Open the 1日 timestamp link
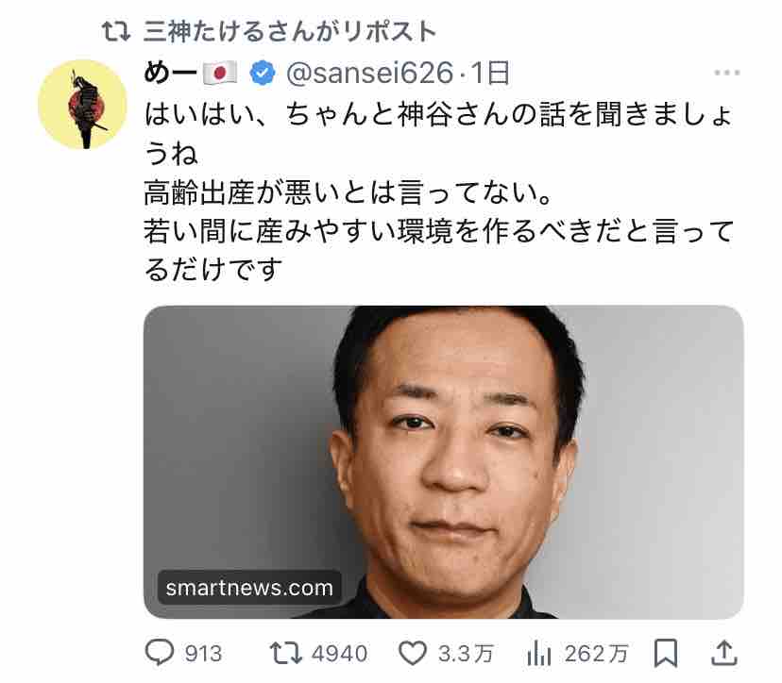Viewport: 782px width, 683px height. point(490,74)
